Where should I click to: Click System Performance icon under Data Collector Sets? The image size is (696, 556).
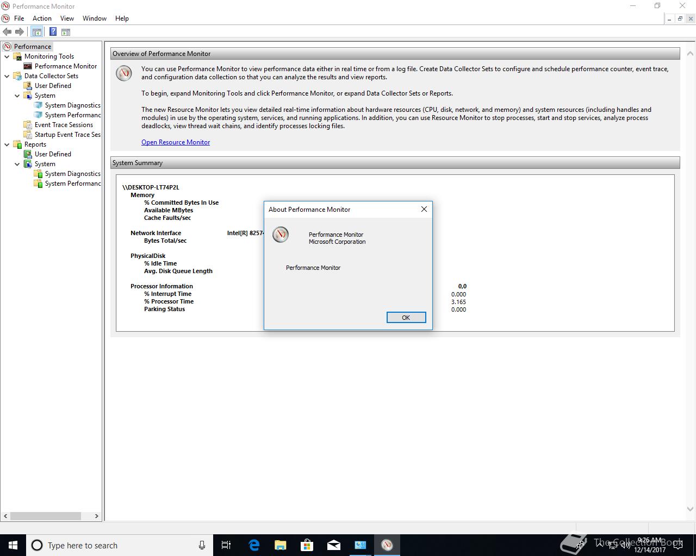pos(38,115)
